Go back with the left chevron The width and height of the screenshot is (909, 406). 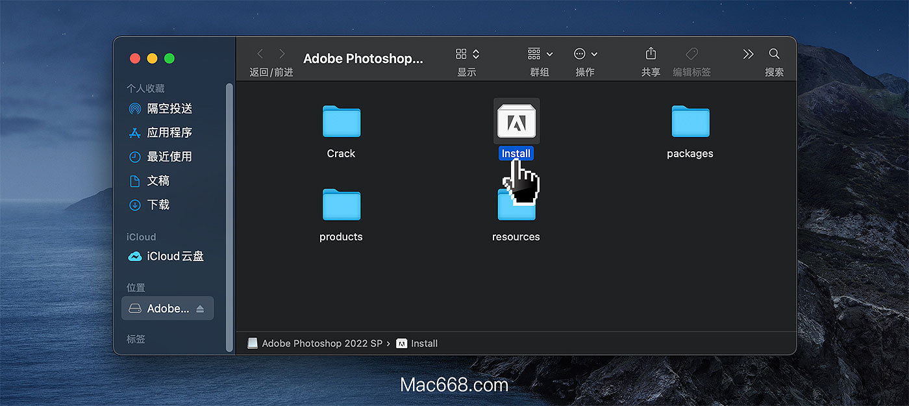[260, 54]
